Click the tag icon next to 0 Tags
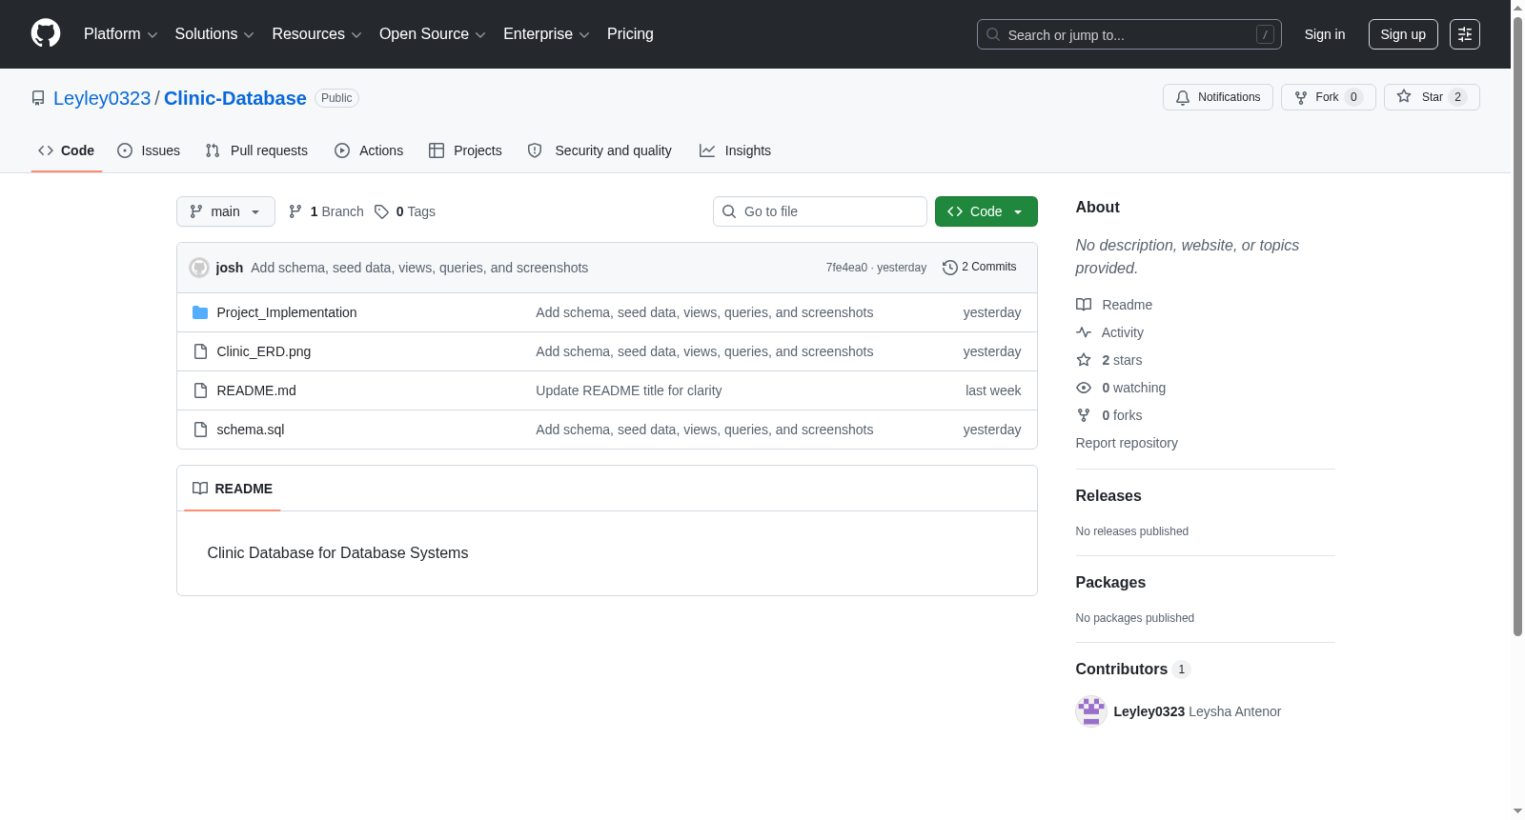The height and width of the screenshot is (820, 1525). coord(381,211)
